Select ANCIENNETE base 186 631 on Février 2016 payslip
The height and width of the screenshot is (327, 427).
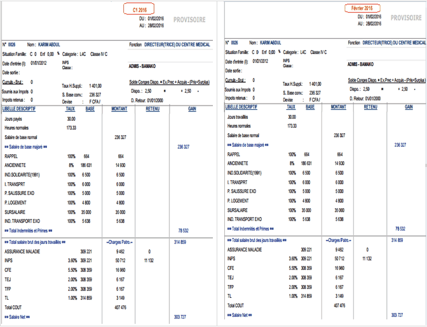[306, 164]
